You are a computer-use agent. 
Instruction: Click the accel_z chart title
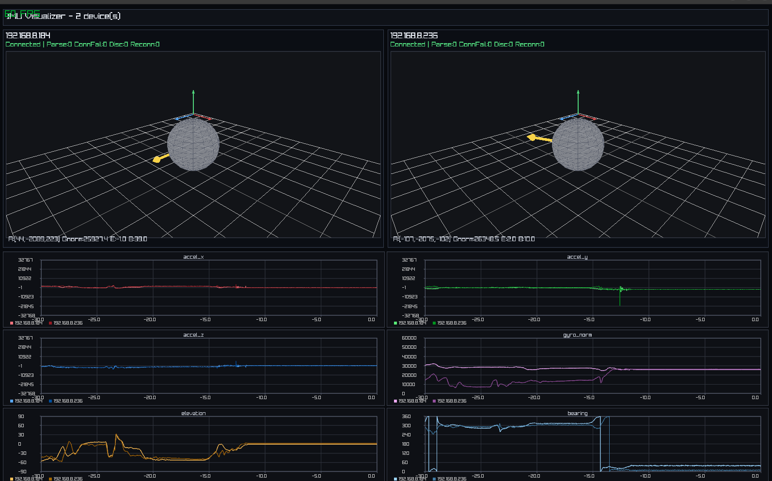coord(193,335)
